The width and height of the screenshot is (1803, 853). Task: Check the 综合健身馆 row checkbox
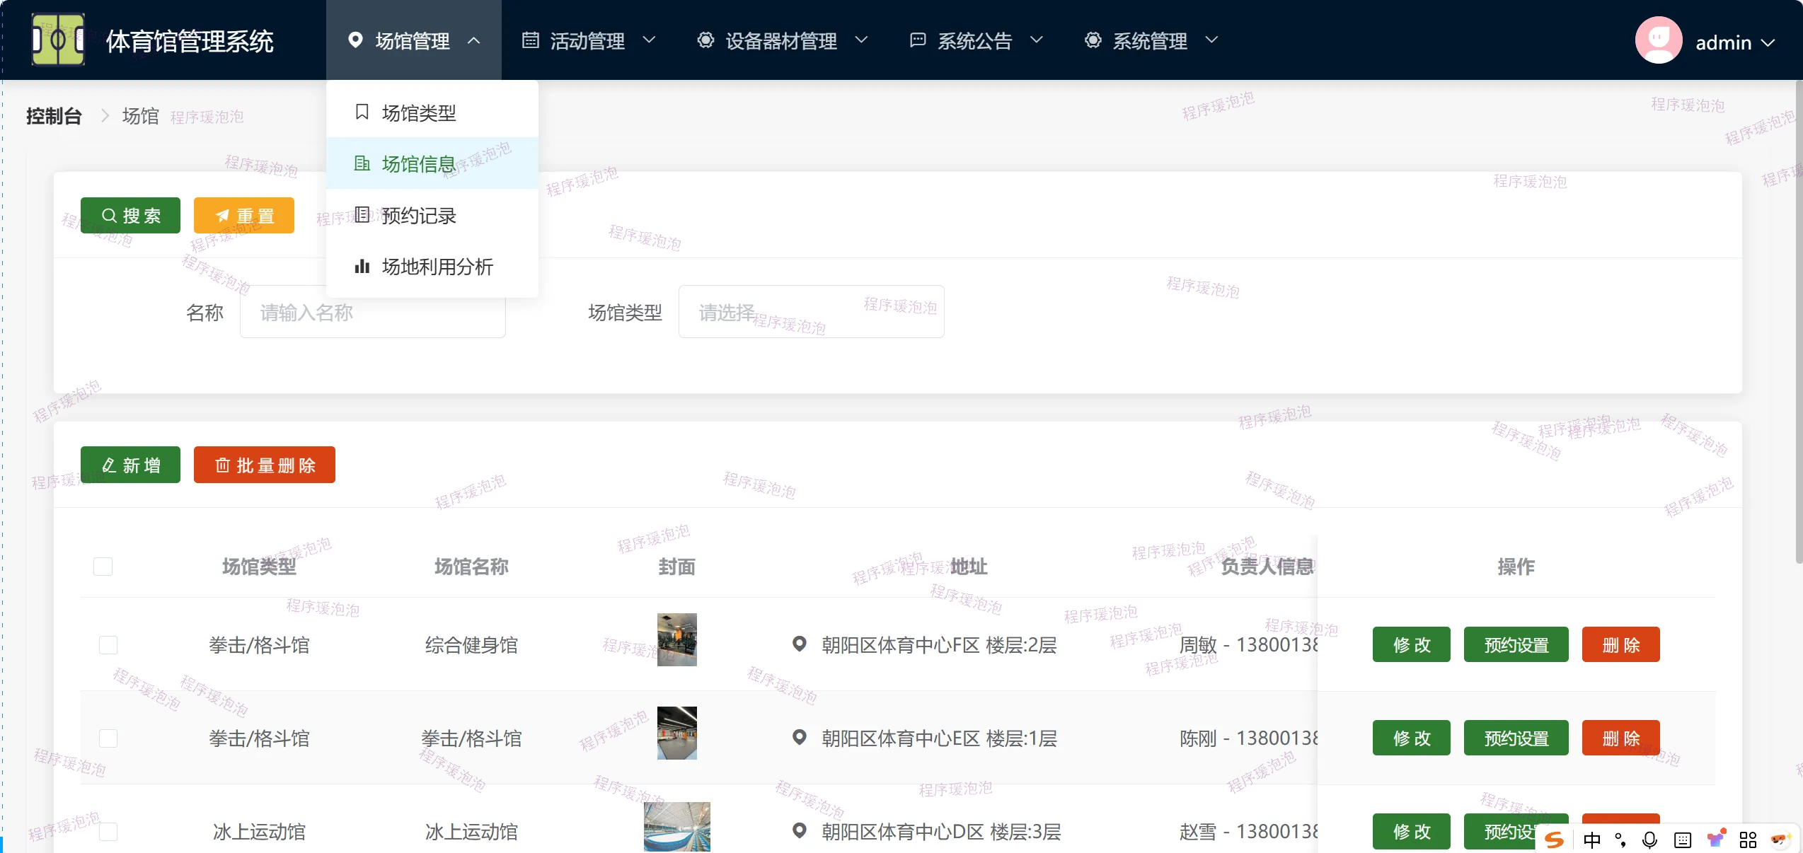pyautogui.click(x=108, y=645)
